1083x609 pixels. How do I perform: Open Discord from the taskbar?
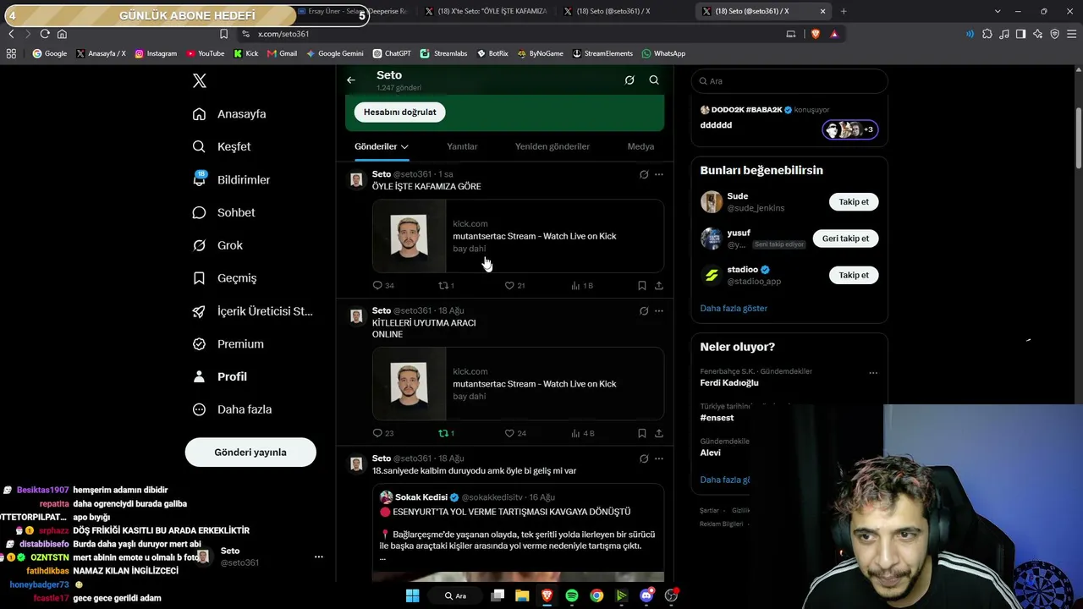pos(647,595)
